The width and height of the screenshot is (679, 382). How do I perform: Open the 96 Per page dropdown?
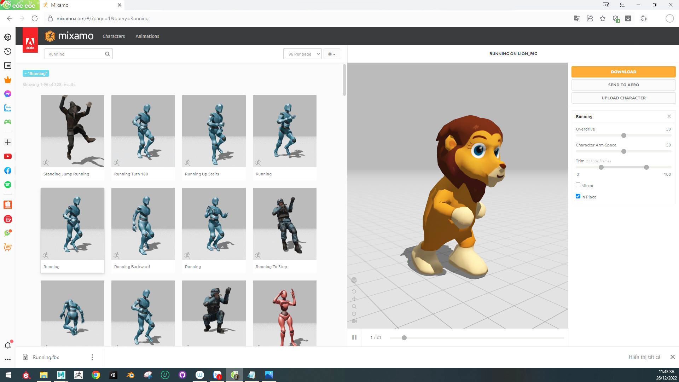coord(302,54)
